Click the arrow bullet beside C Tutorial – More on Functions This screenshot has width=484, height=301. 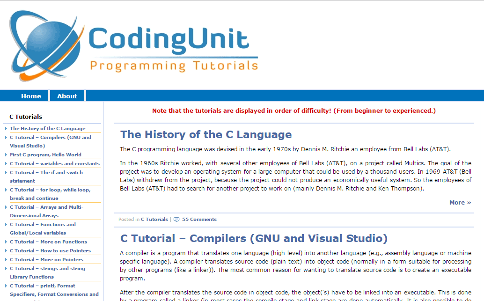(6, 242)
